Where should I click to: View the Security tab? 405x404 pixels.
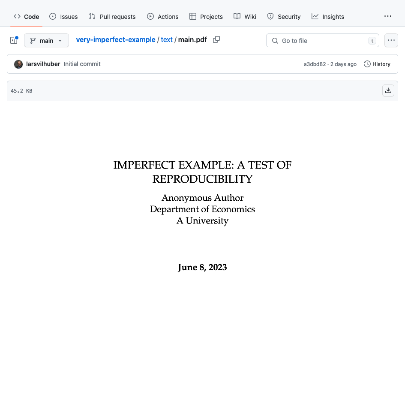[284, 17]
